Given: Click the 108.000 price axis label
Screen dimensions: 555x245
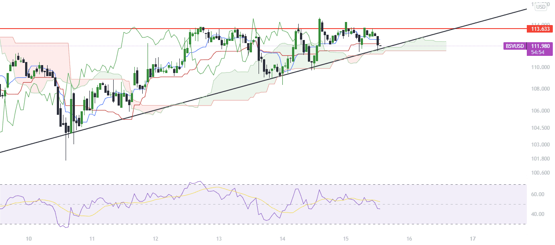Looking at the screenshot, I should point(540,89).
